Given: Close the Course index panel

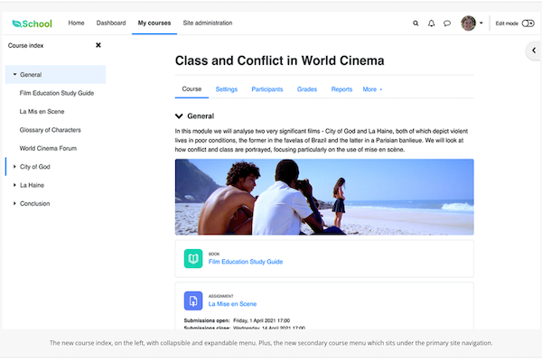Looking at the screenshot, I should [x=98, y=44].
